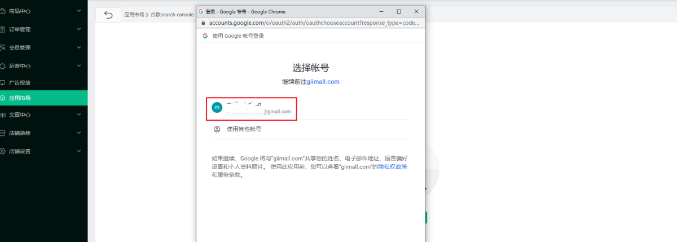Click the 商品中心 sidebar icon

click(x=3, y=11)
